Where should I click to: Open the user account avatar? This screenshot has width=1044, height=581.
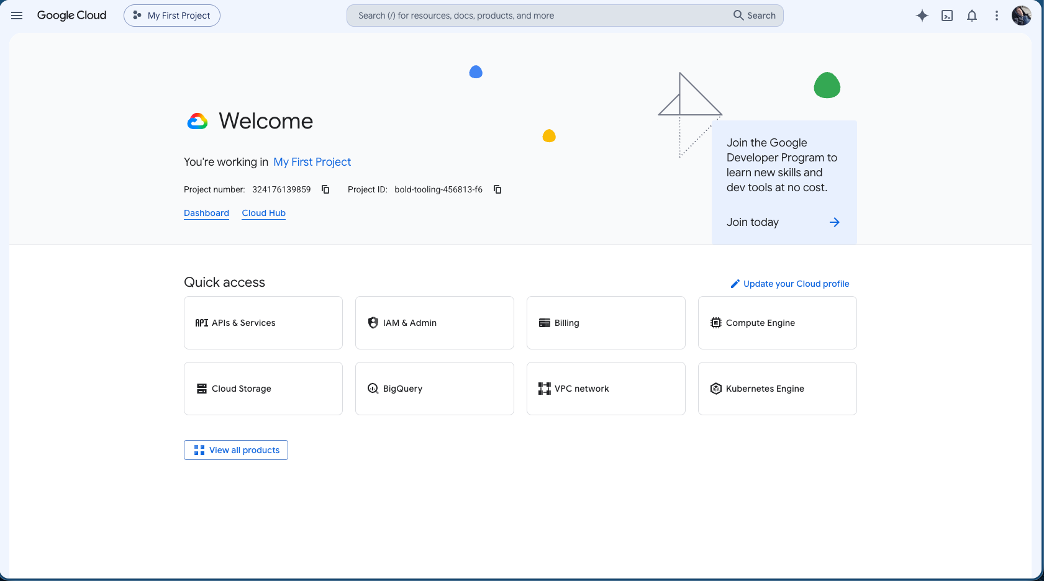pyautogui.click(x=1022, y=16)
